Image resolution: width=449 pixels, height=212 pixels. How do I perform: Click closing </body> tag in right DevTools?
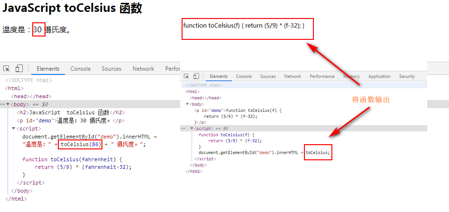(198, 165)
